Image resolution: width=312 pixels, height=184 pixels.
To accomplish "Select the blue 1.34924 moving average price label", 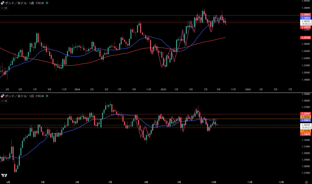I will 306,18.
